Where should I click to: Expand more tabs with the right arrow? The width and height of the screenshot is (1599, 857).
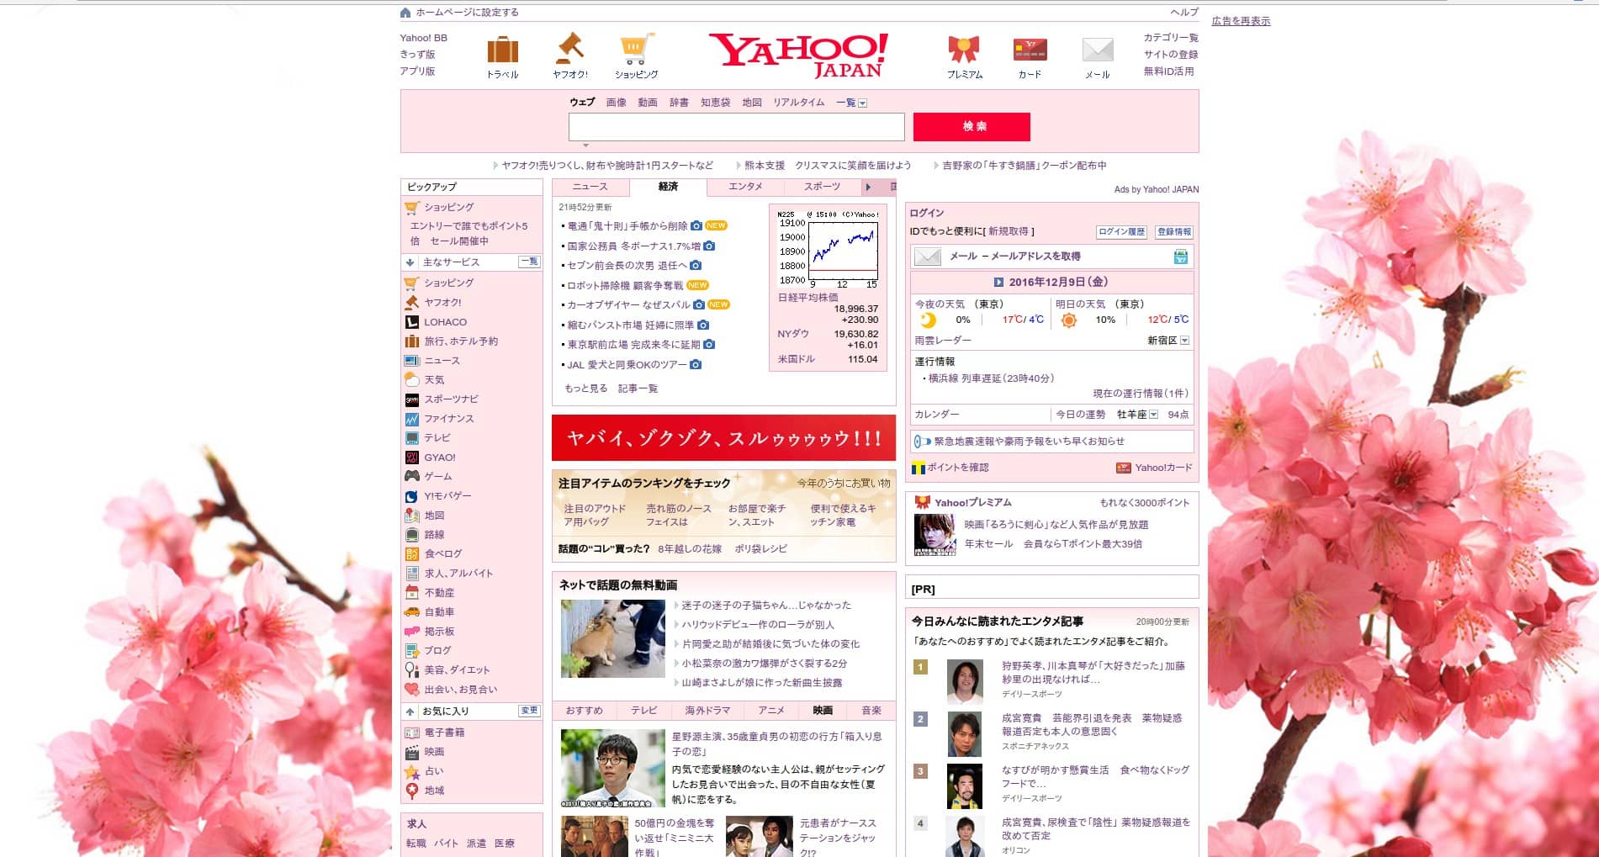point(868,187)
